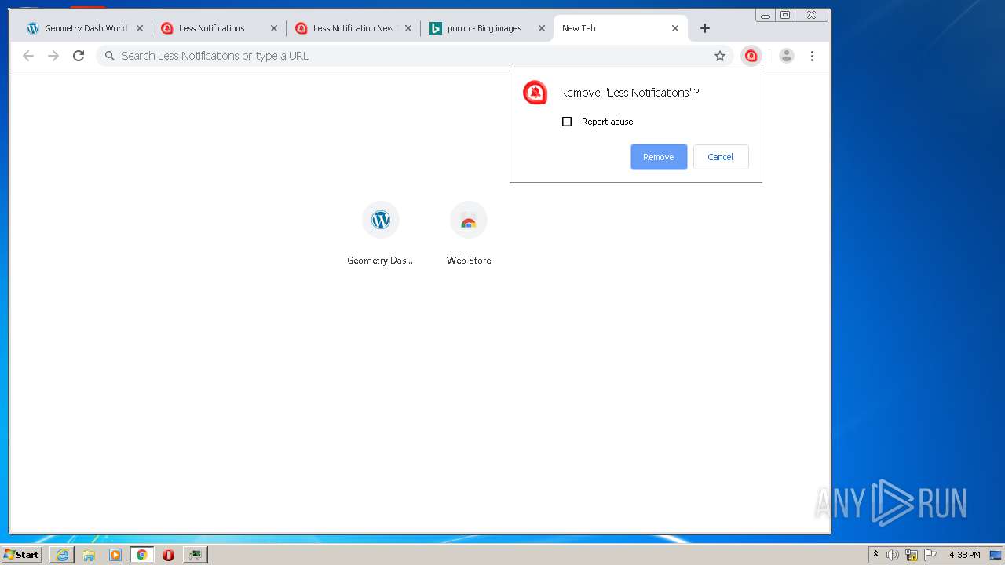Close the Bing images tab

[x=542, y=28]
